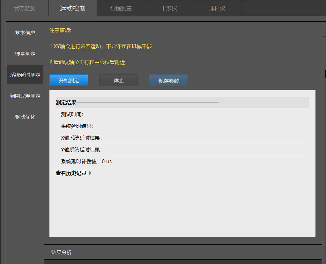Click note 2 about 行程中心位置
326x264 pixels.
87,62
